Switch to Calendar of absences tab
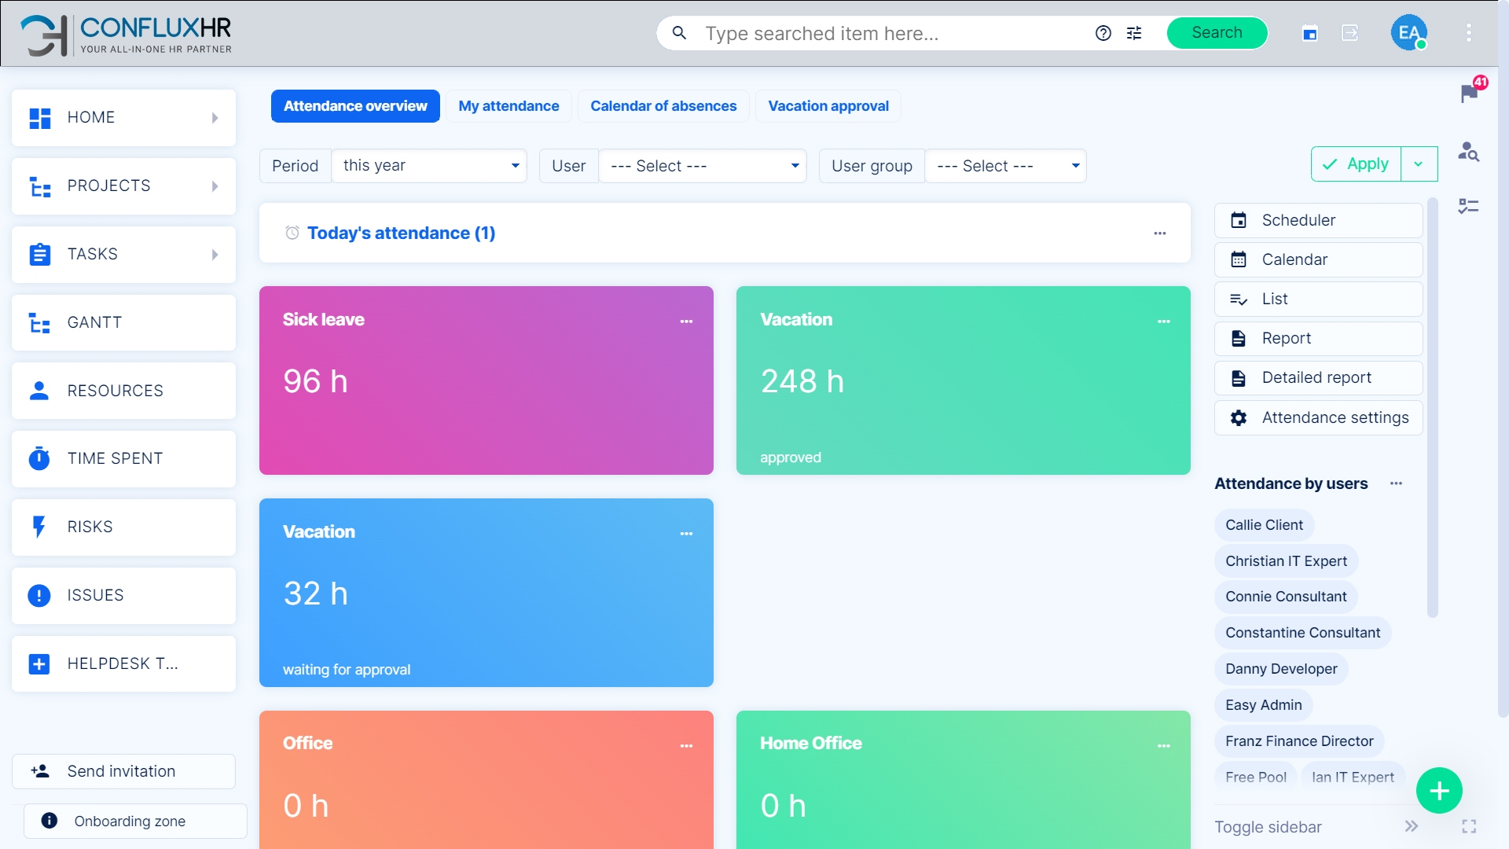This screenshot has height=849, width=1509. (663, 106)
